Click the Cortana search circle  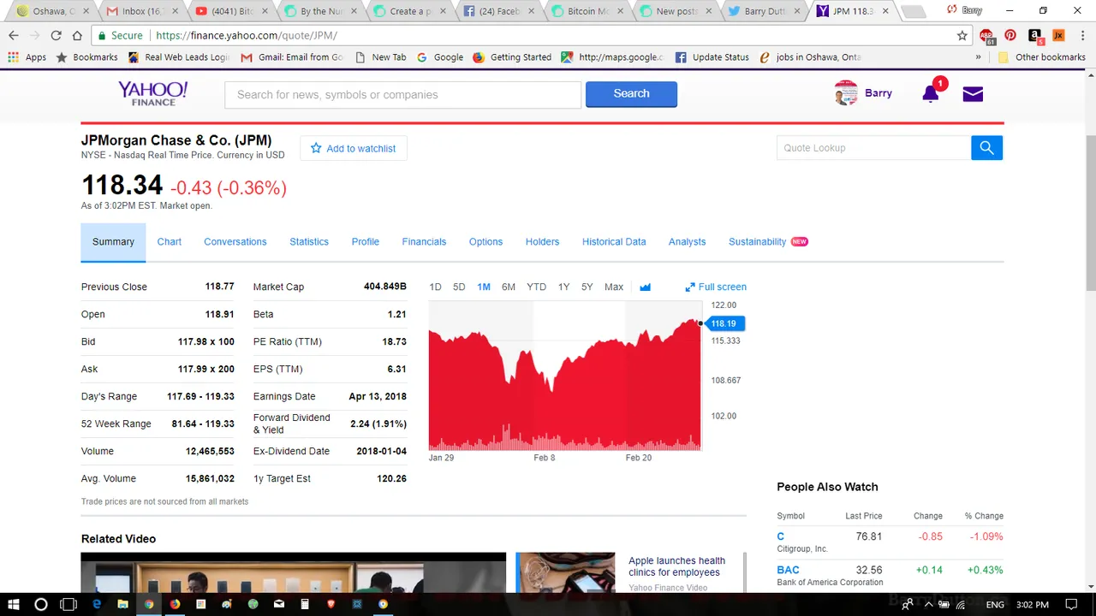[x=40, y=604]
